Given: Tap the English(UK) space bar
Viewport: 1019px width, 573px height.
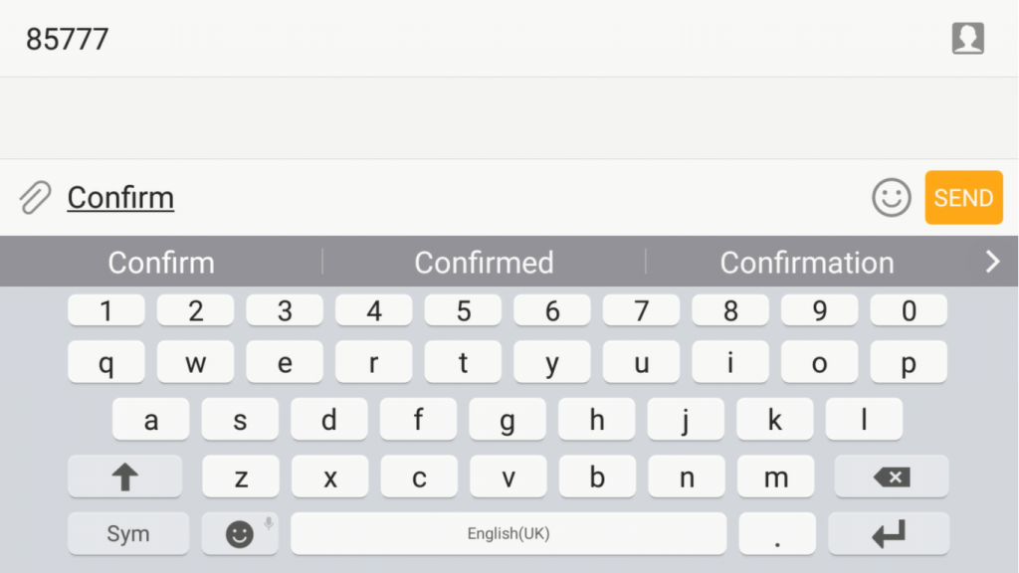Looking at the screenshot, I should pyautogui.click(x=509, y=533).
